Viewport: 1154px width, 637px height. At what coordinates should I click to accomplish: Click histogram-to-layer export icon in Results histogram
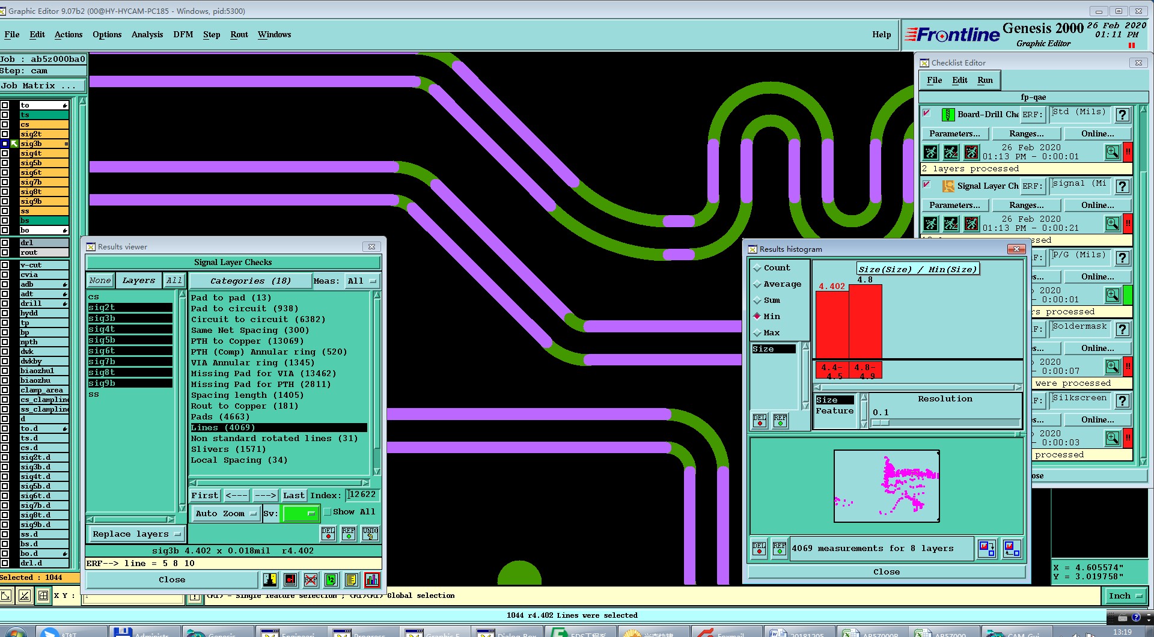[986, 548]
